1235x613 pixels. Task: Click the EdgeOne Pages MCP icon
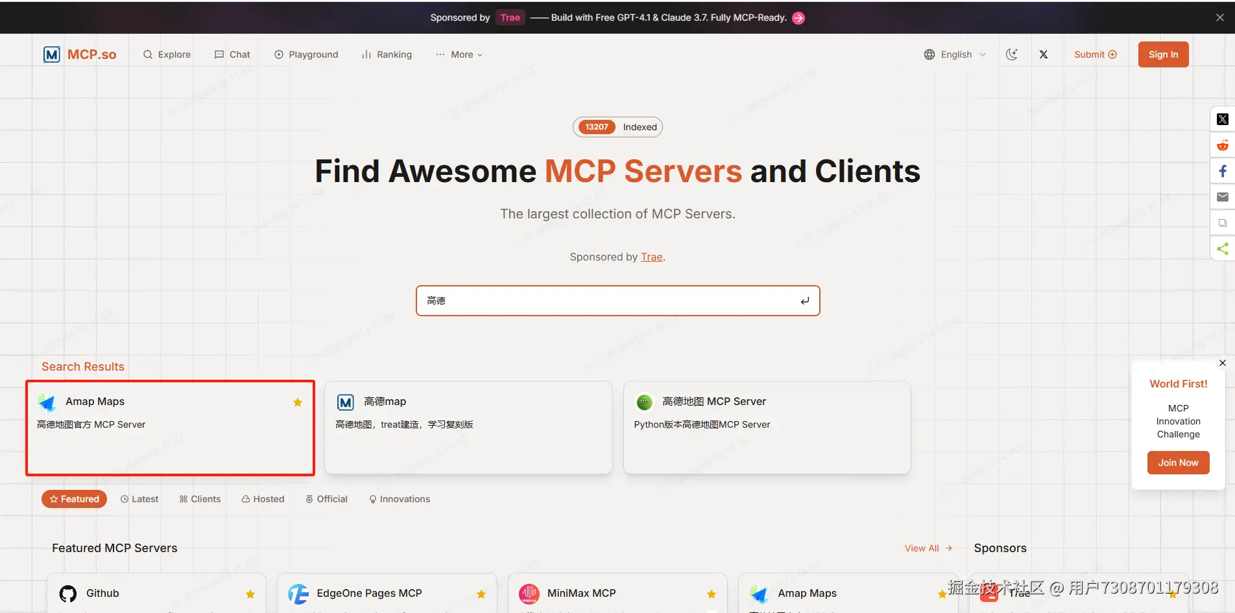click(x=298, y=594)
